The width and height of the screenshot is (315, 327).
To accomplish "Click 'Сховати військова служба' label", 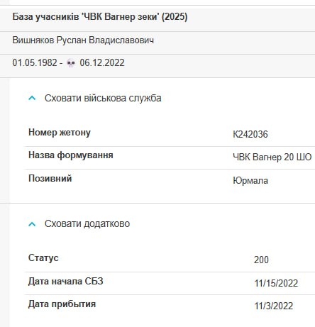I will (103, 98).
